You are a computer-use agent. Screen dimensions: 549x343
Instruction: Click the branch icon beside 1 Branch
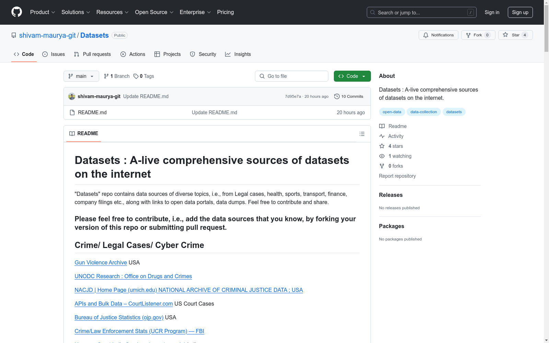coord(106,76)
